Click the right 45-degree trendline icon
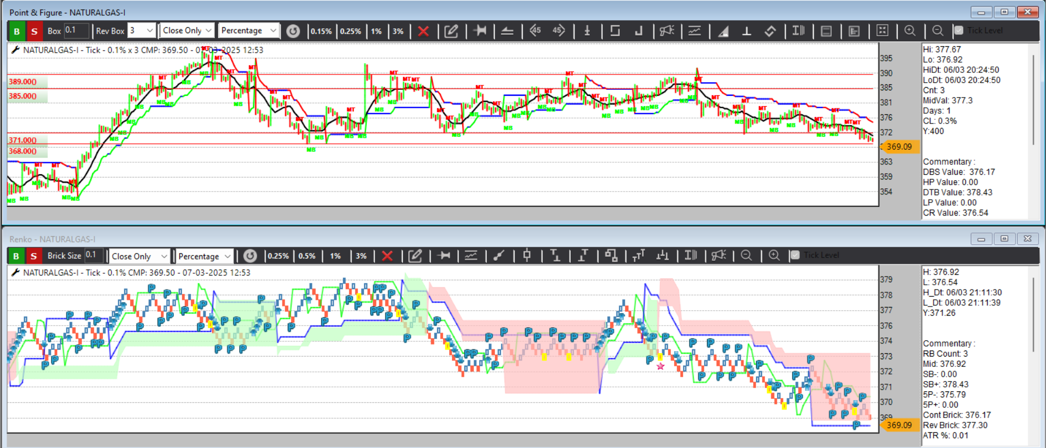 point(559,30)
